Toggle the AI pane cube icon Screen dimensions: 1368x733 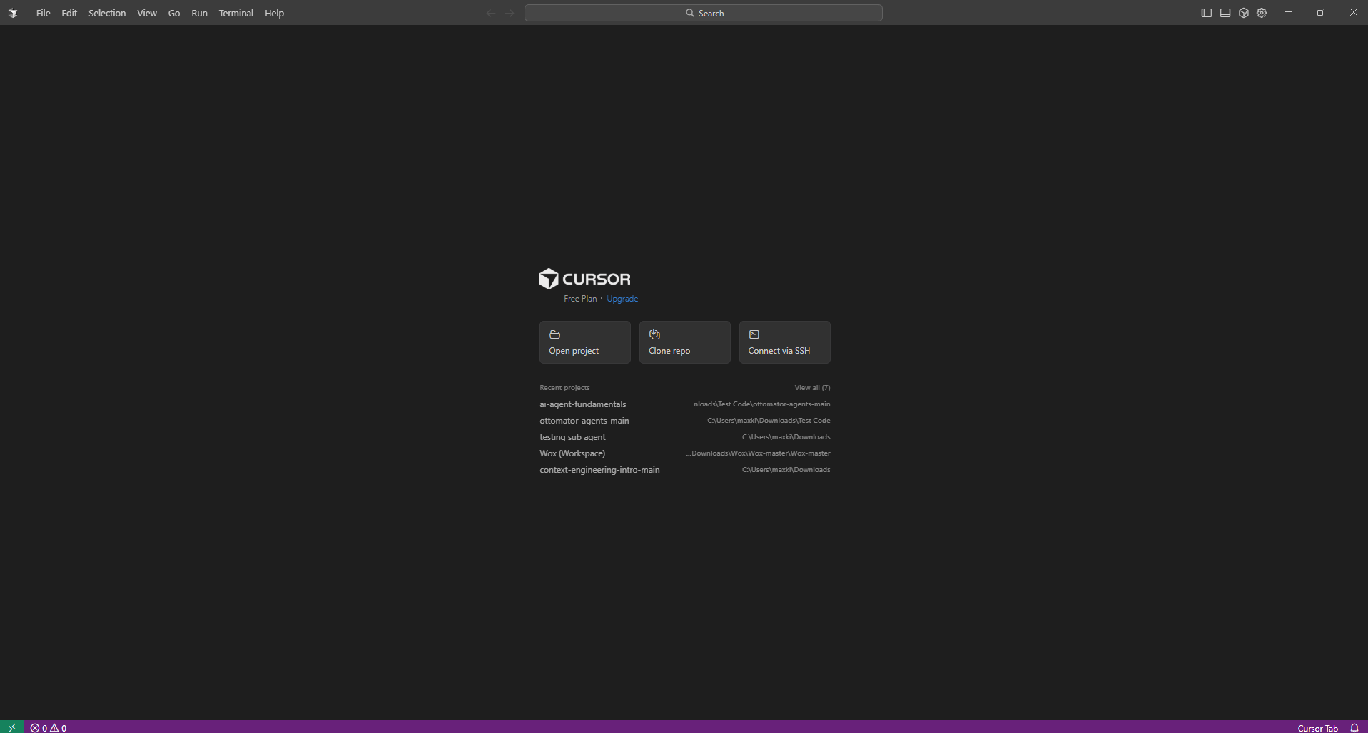pos(1244,13)
